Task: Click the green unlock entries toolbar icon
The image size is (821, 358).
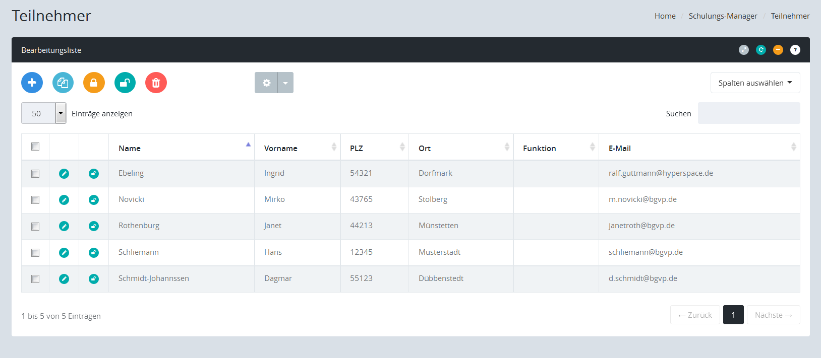Action: coord(125,83)
